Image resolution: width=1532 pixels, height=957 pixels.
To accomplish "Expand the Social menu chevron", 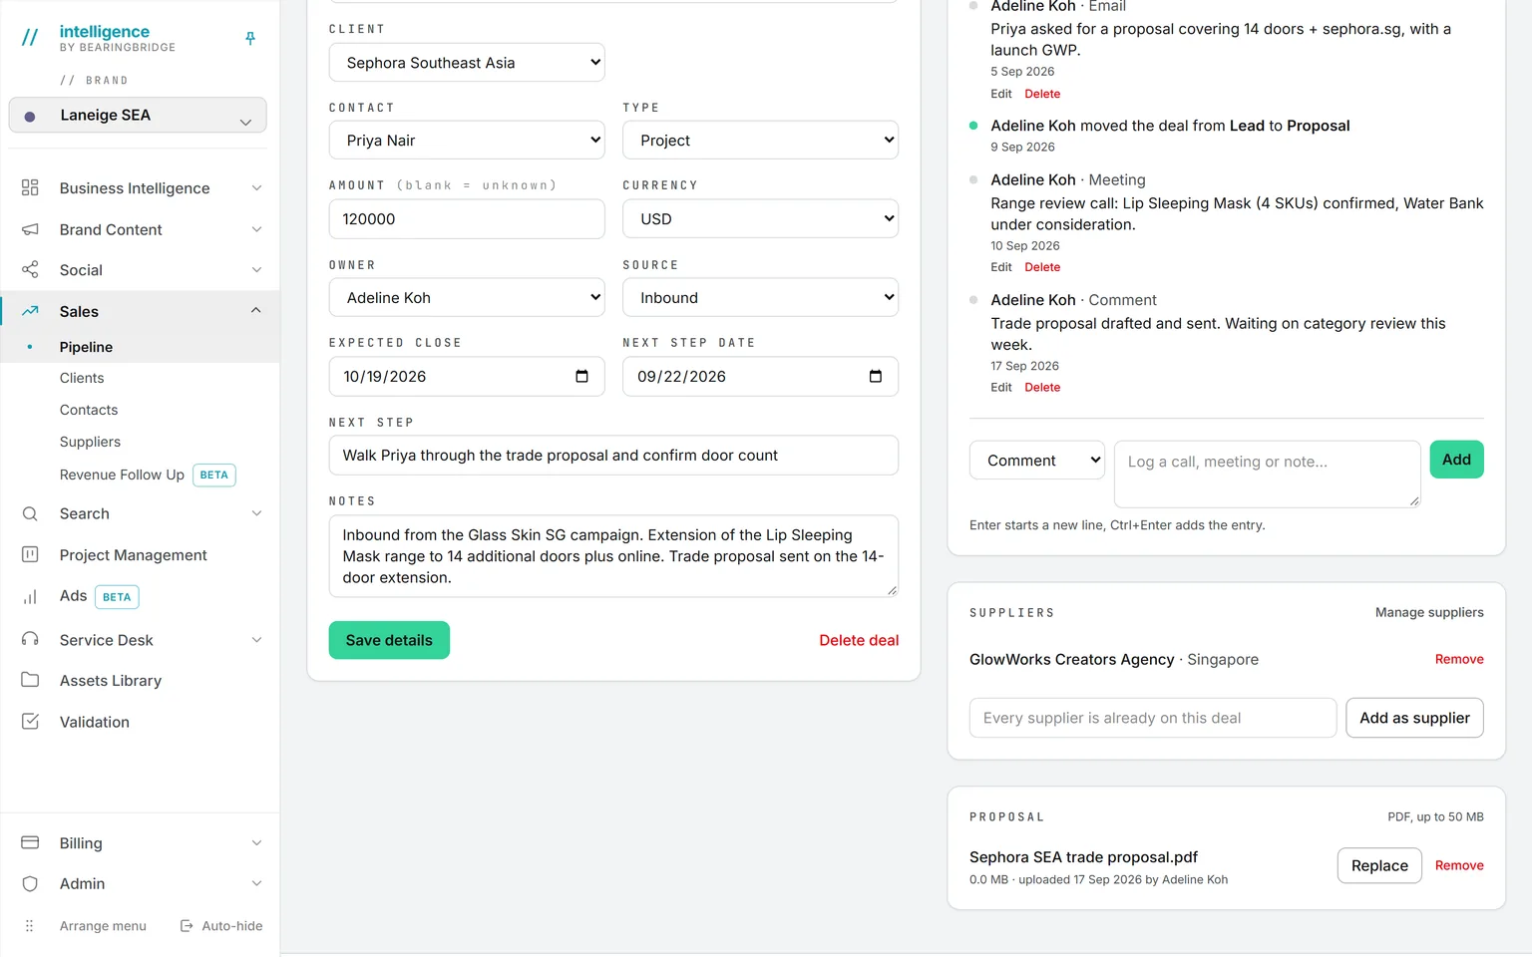I will tap(256, 270).
